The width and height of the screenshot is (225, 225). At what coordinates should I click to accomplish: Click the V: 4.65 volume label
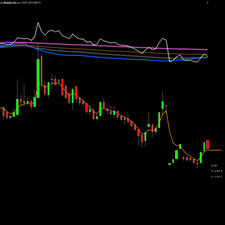click(x=216, y=171)
